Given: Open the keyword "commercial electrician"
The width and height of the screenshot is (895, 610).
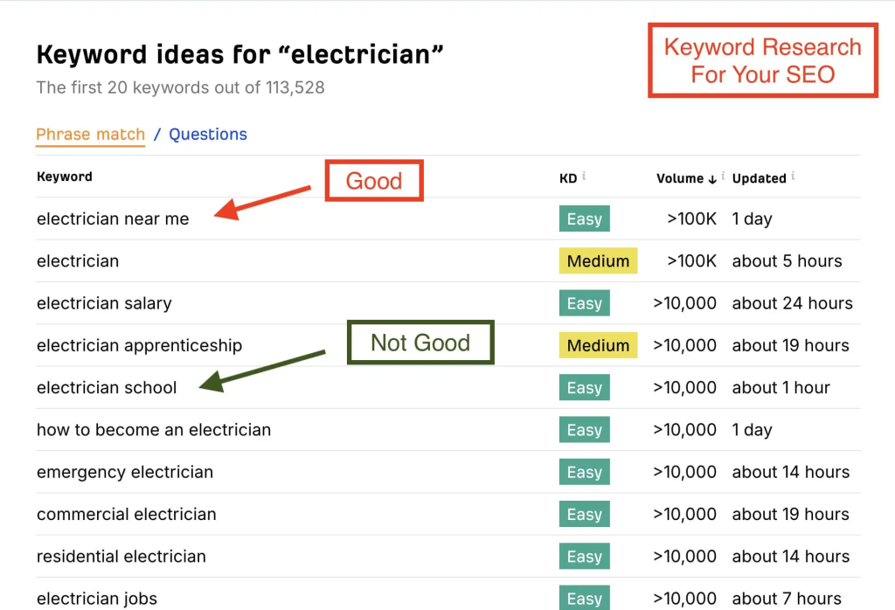Looking at the screenshot, I should [x=127, y=514].
